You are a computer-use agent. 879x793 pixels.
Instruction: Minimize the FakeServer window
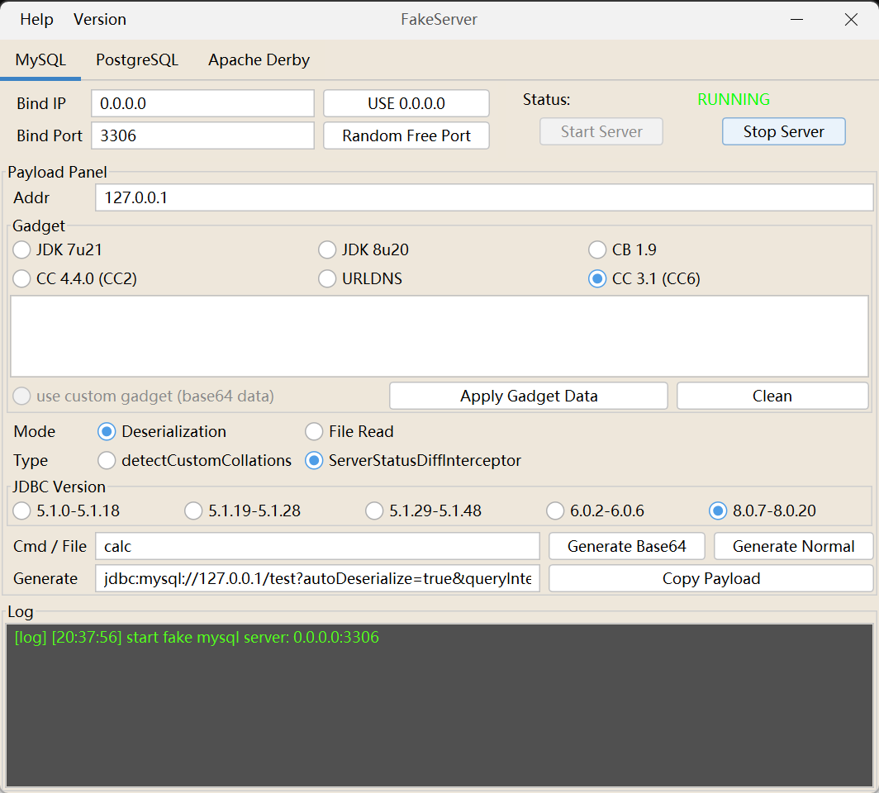(x=796, y=20)
